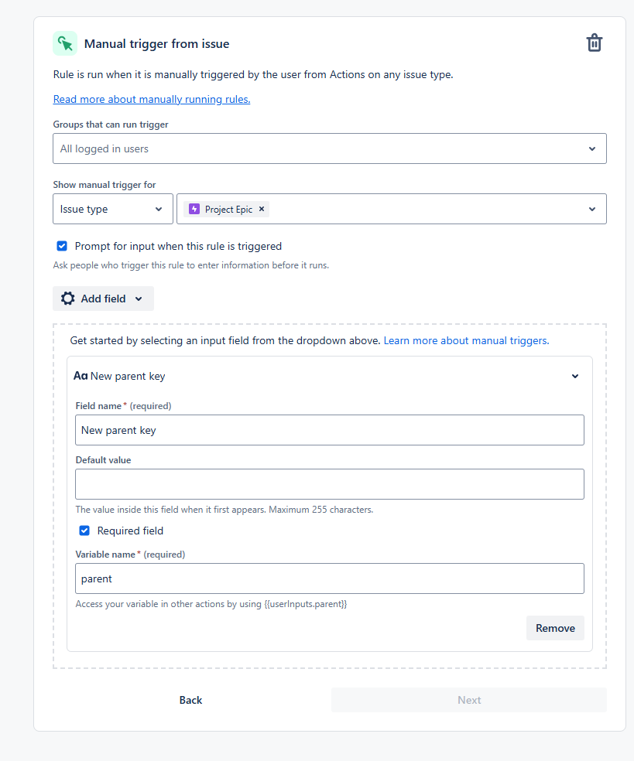634x761 pixels.
Task: Collapse the New parent key section
Action: click(575, 377)
